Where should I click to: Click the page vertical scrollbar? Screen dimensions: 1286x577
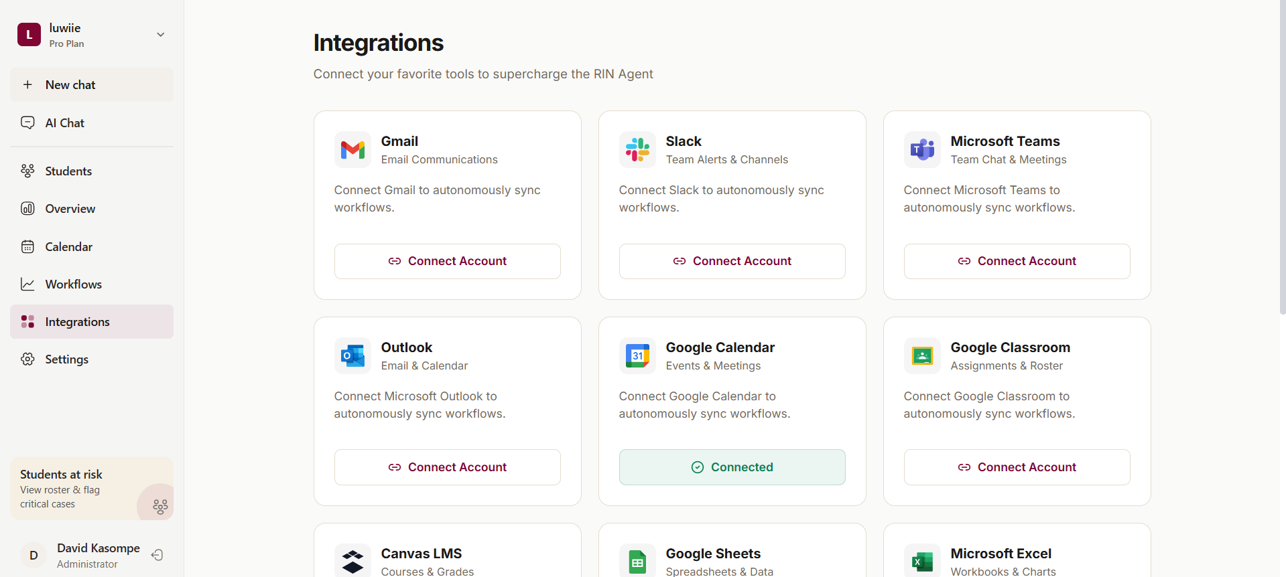tap(1283, 157)
